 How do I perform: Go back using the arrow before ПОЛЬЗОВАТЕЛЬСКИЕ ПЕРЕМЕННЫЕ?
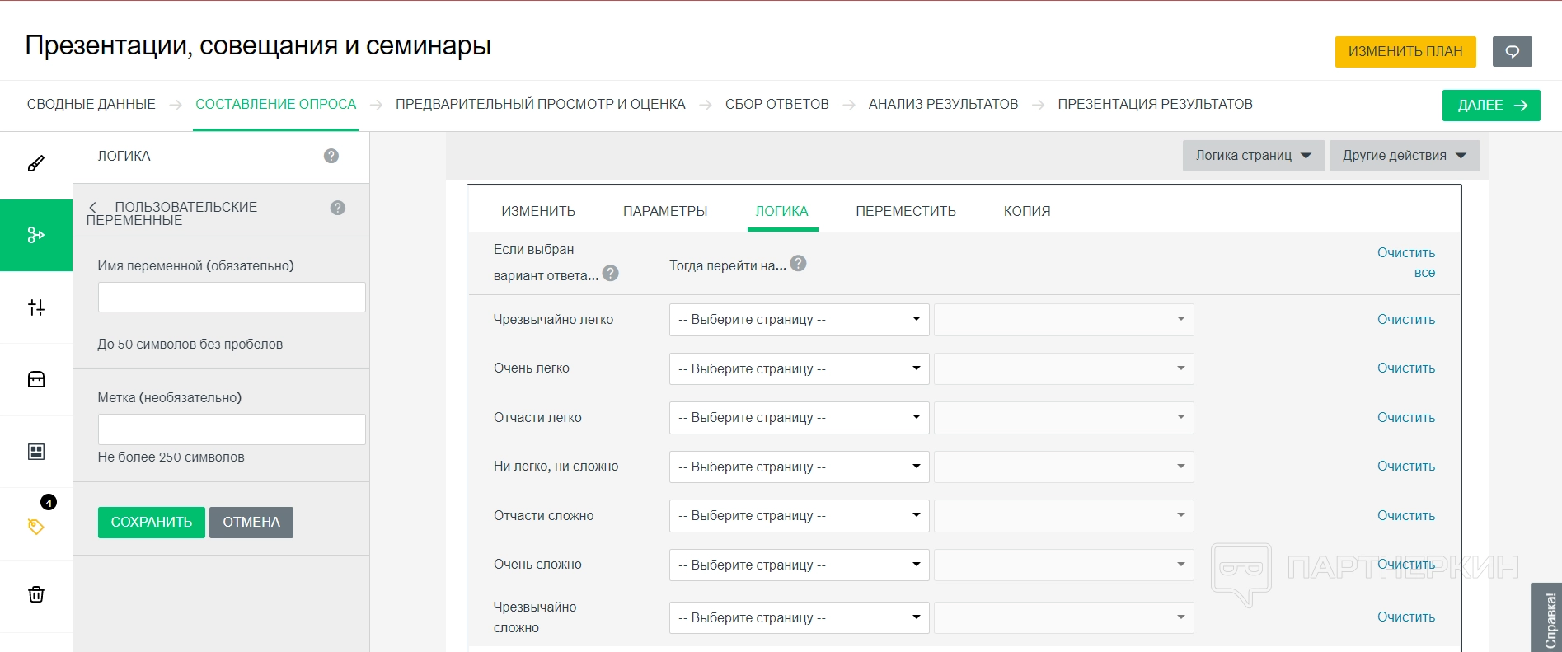coord(93,207)
